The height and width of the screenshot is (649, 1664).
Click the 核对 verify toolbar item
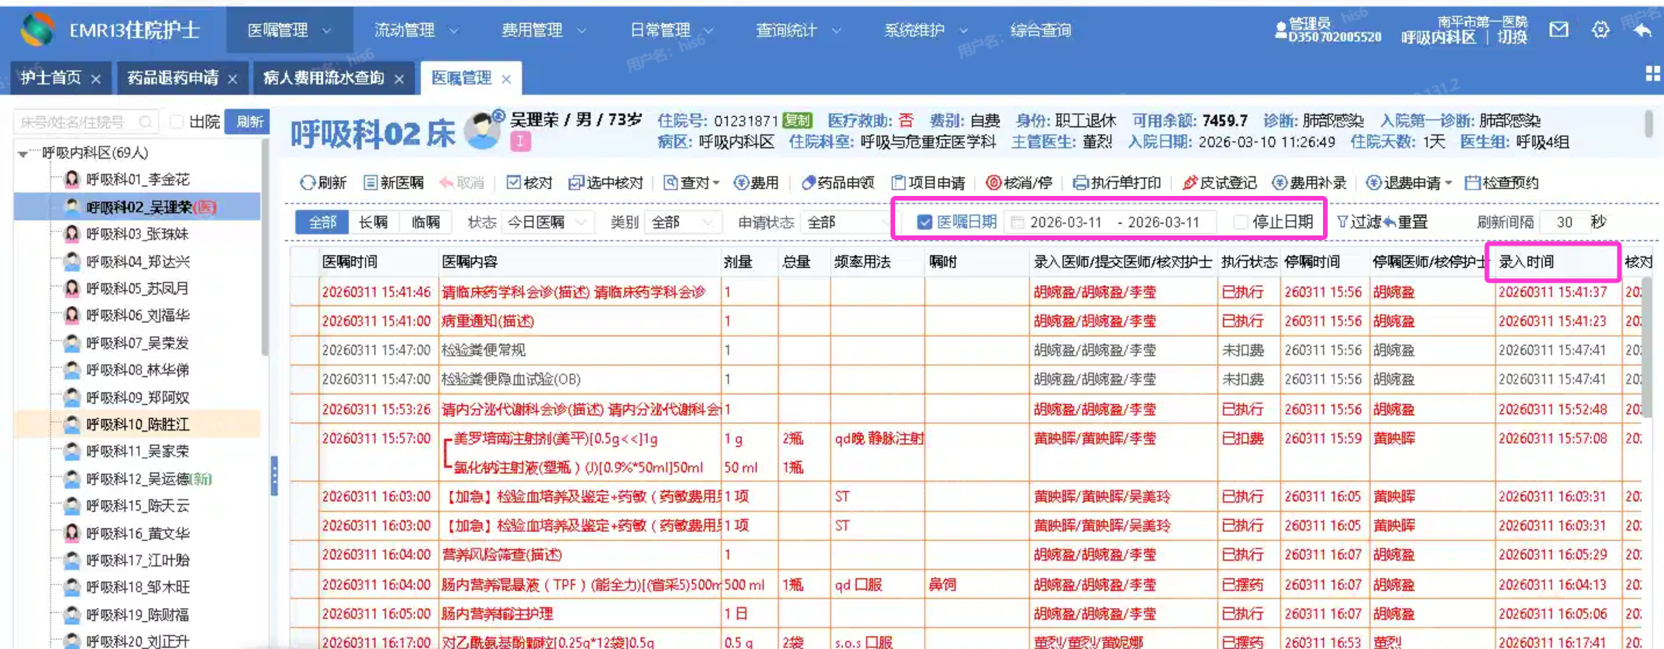(x=529, y=183)
